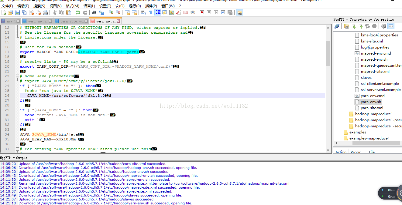This screenshot has height=205, width=402.
Task: Open the 编辑(E) menu
Action: (x=23, y=6)
